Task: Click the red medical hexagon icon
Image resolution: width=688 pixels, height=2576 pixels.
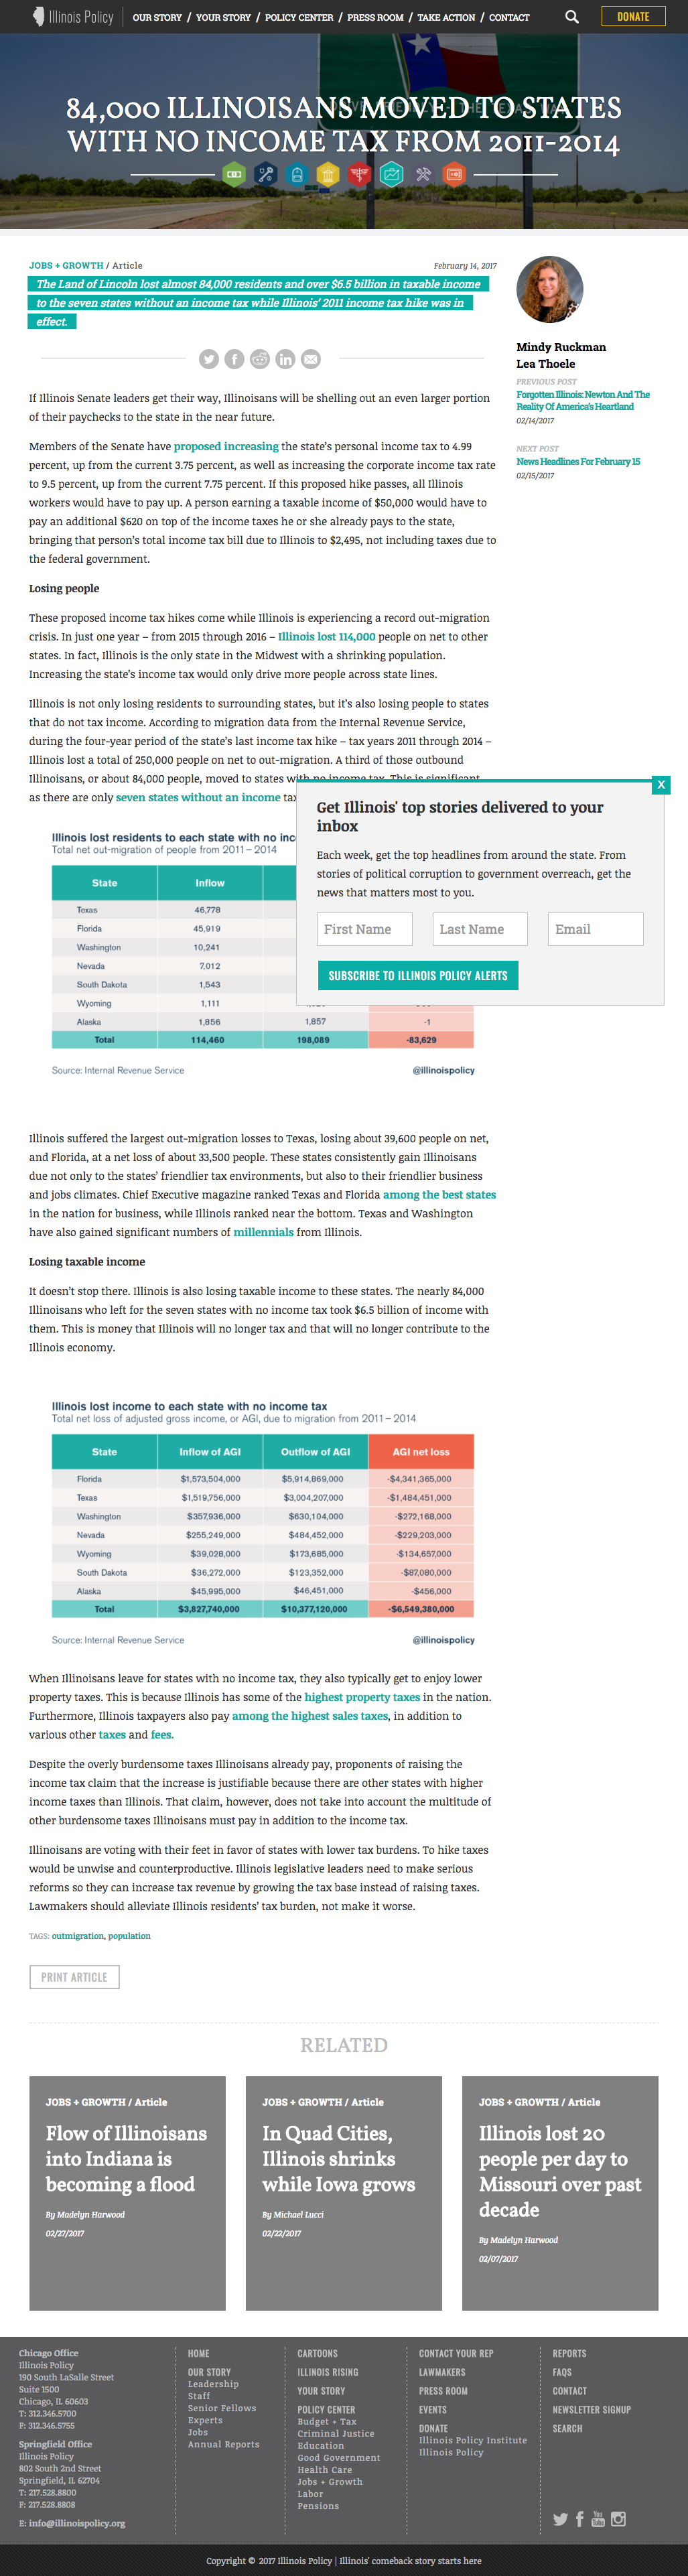Action: 359,175
